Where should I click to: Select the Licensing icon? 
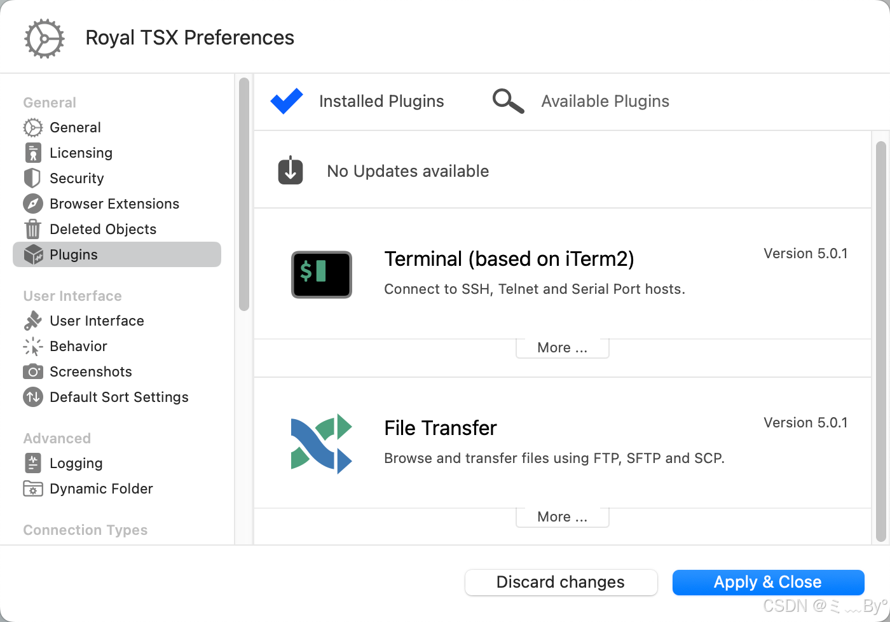click(33, 153)
